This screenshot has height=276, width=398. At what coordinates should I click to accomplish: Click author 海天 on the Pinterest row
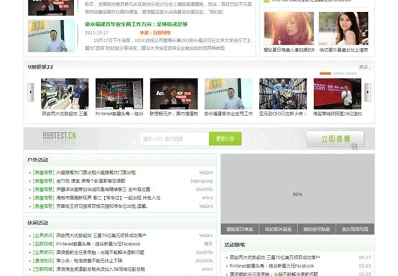click(x=208, y=244)
